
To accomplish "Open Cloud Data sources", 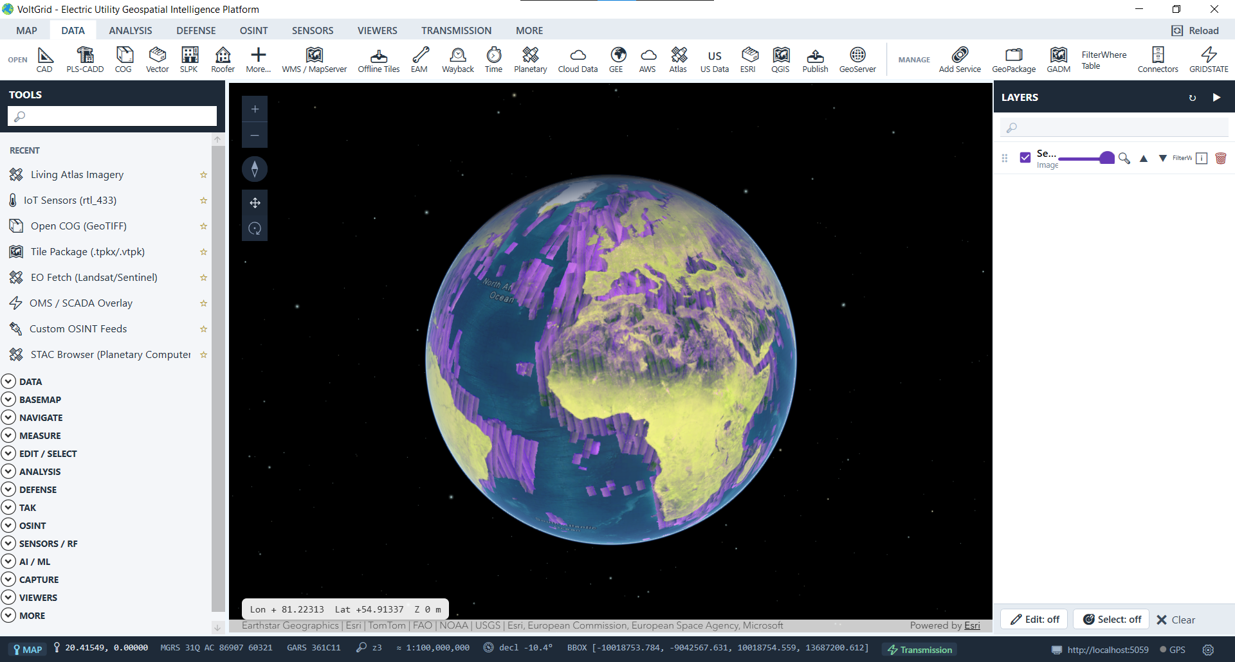I will coord(578,60).
